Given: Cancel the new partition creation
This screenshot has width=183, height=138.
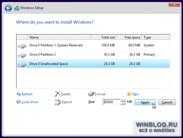Looking at the screenshot, I should pos(167,102).
